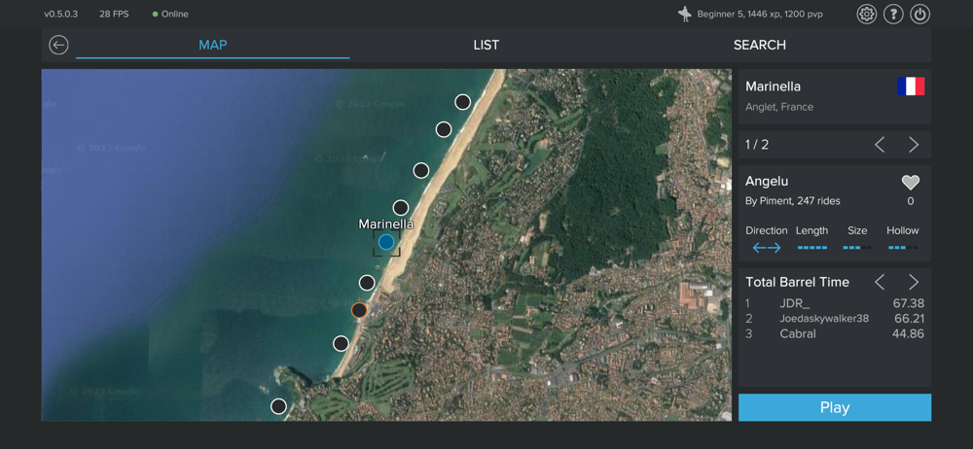
Task: Select the orange-outlined spot marker
Action: [x=359, y=310]
